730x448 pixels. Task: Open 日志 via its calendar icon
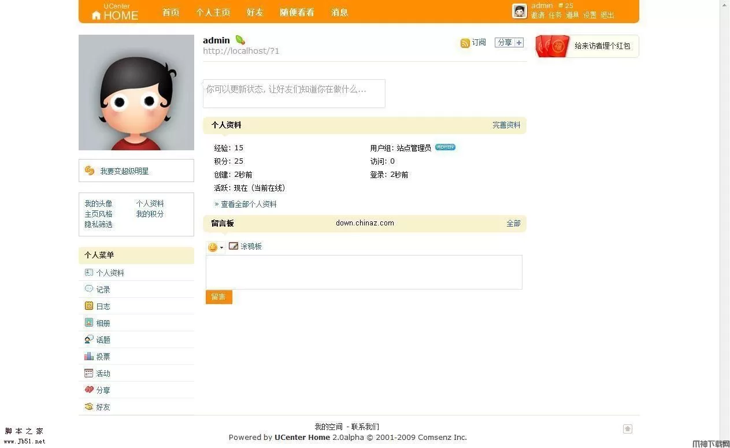tap(89, 305)
